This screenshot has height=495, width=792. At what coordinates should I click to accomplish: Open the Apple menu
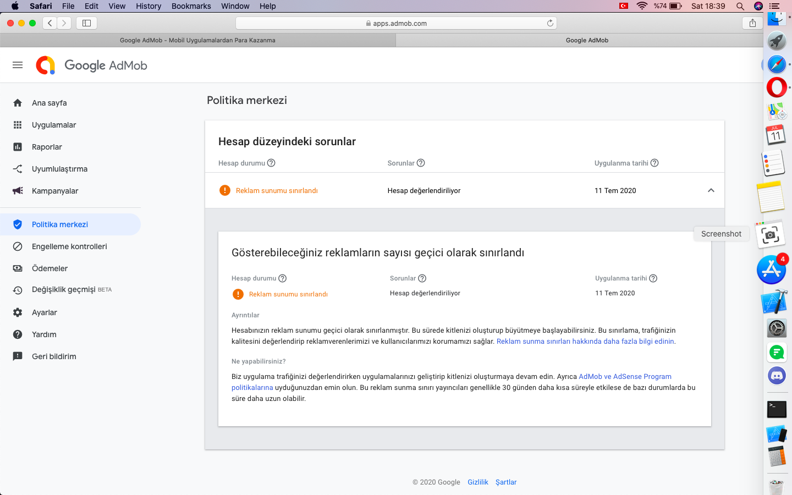click(x=15, y=6)
